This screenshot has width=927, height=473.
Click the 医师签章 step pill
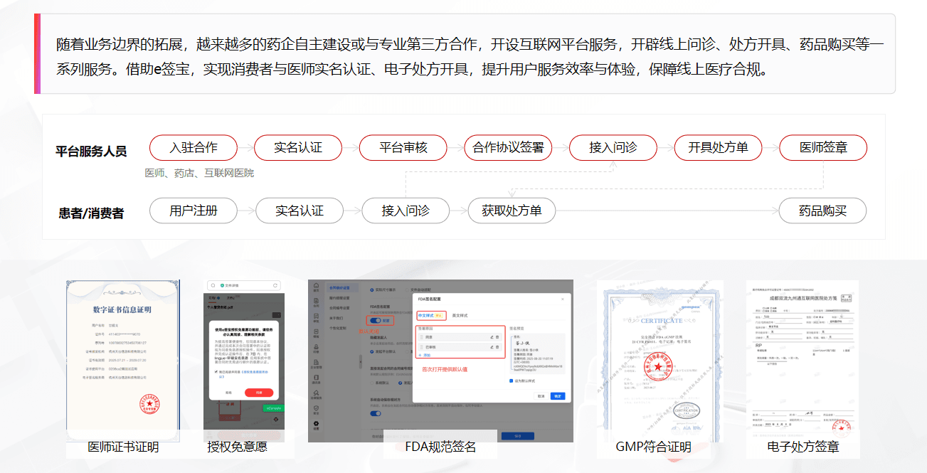click(x=823, y=148)
